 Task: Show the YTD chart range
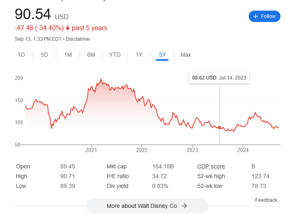[115, 55]
